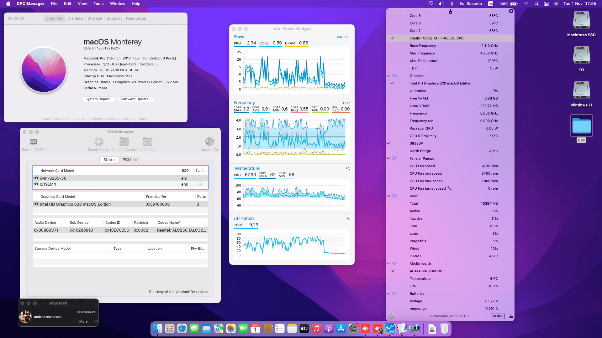The height and width of the screenshot is (338, 602).
Task: Click the Update IDs globe icon
Action: click(x=209, y=142)
